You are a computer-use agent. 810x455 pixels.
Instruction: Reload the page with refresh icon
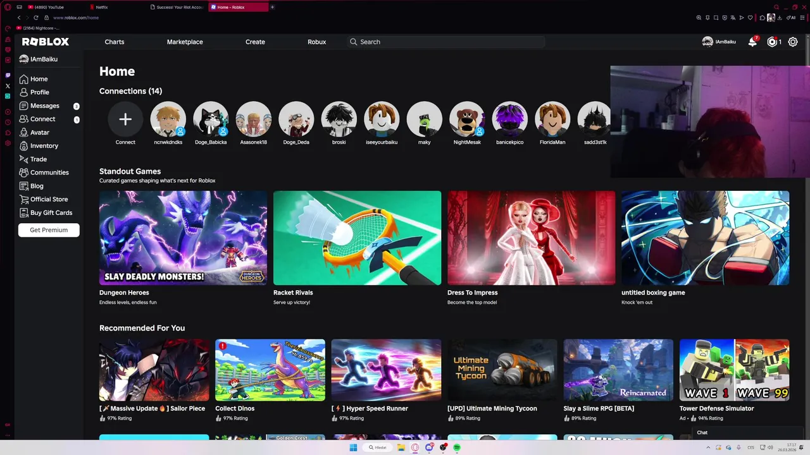point(35,18)
